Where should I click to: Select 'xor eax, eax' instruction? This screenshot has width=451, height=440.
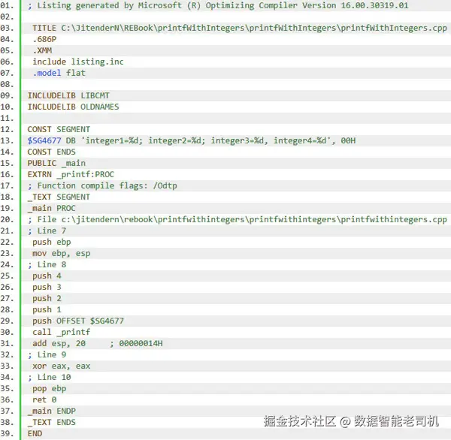62,366
